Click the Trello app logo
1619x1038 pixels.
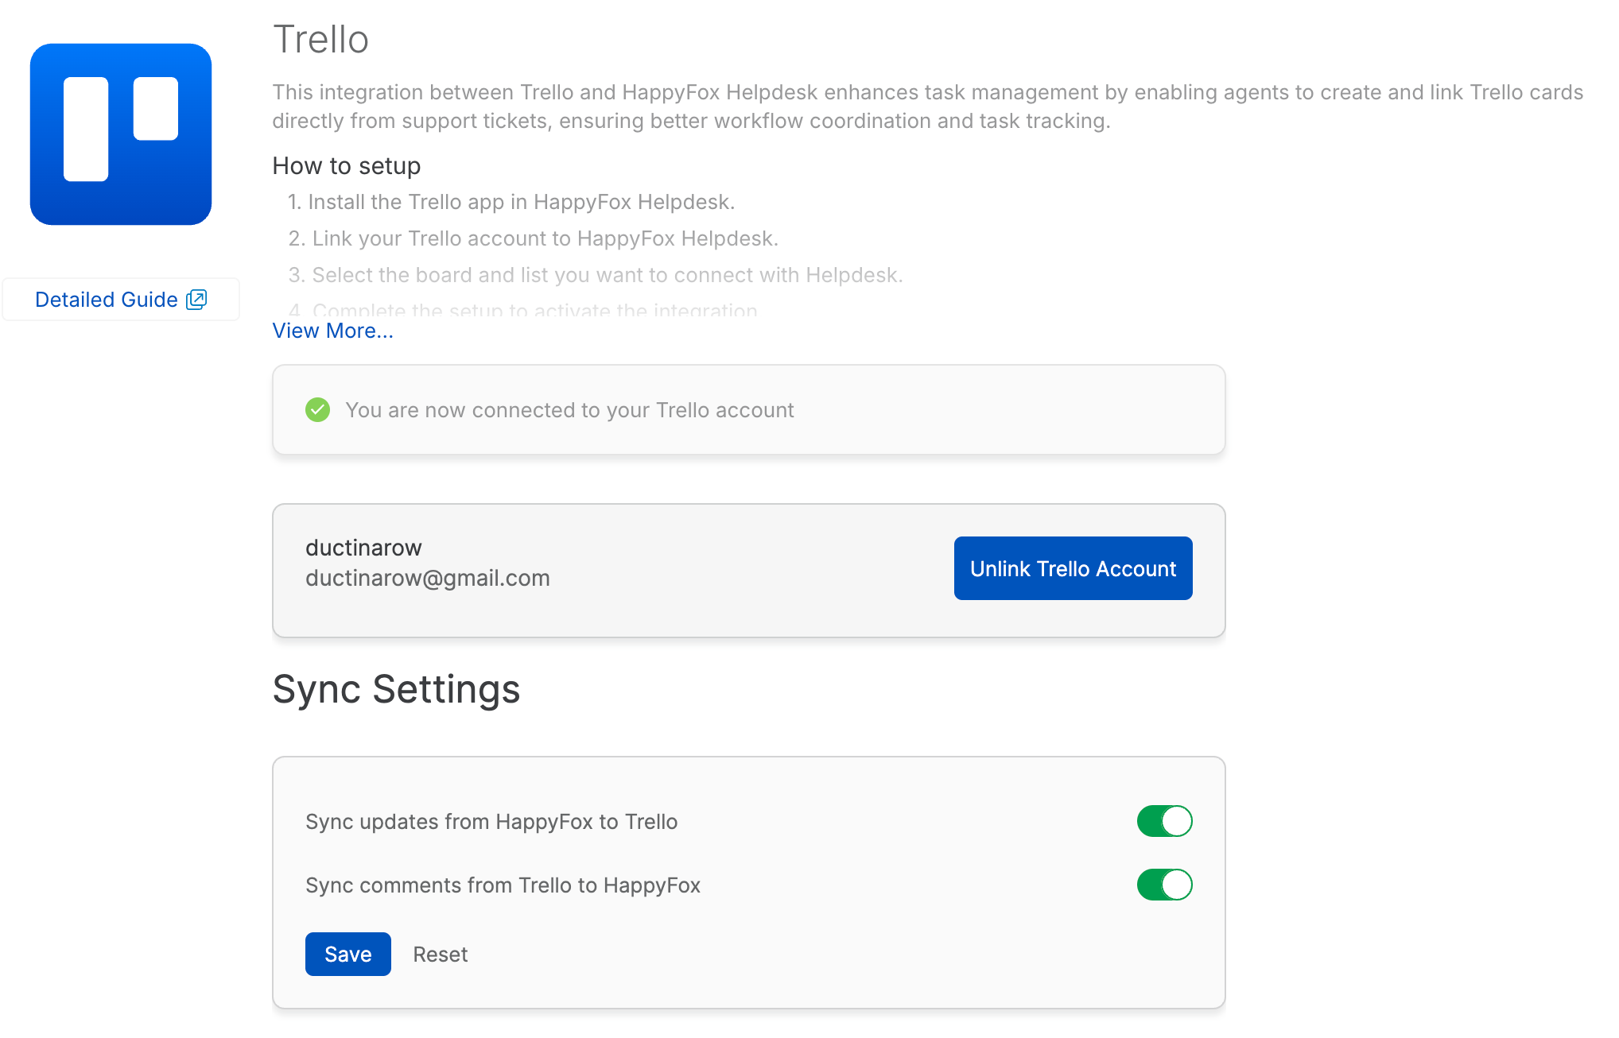coord(121,134)
